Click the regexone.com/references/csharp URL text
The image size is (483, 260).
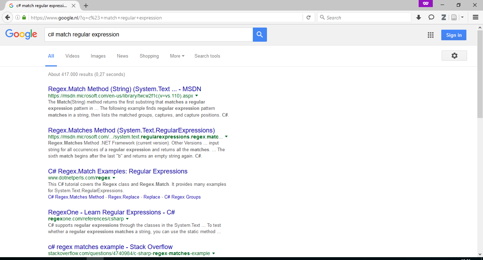pyautogui.click(x=86, y=219)
